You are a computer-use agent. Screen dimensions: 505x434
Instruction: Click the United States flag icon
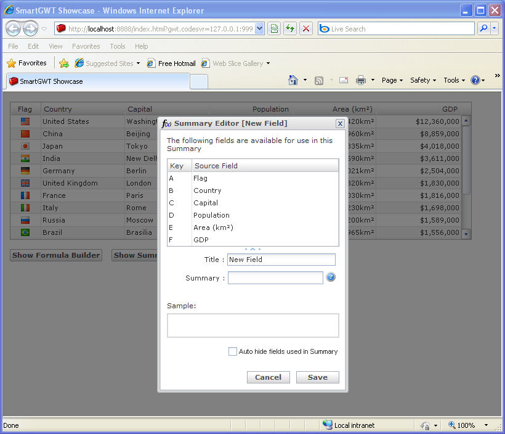[25, 121]
